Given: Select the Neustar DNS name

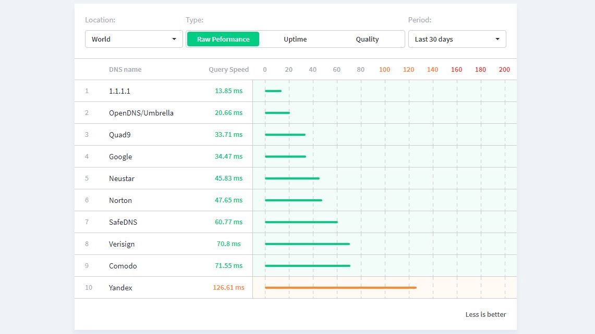Looking at the screenshot, I should [x=122, y=178].
